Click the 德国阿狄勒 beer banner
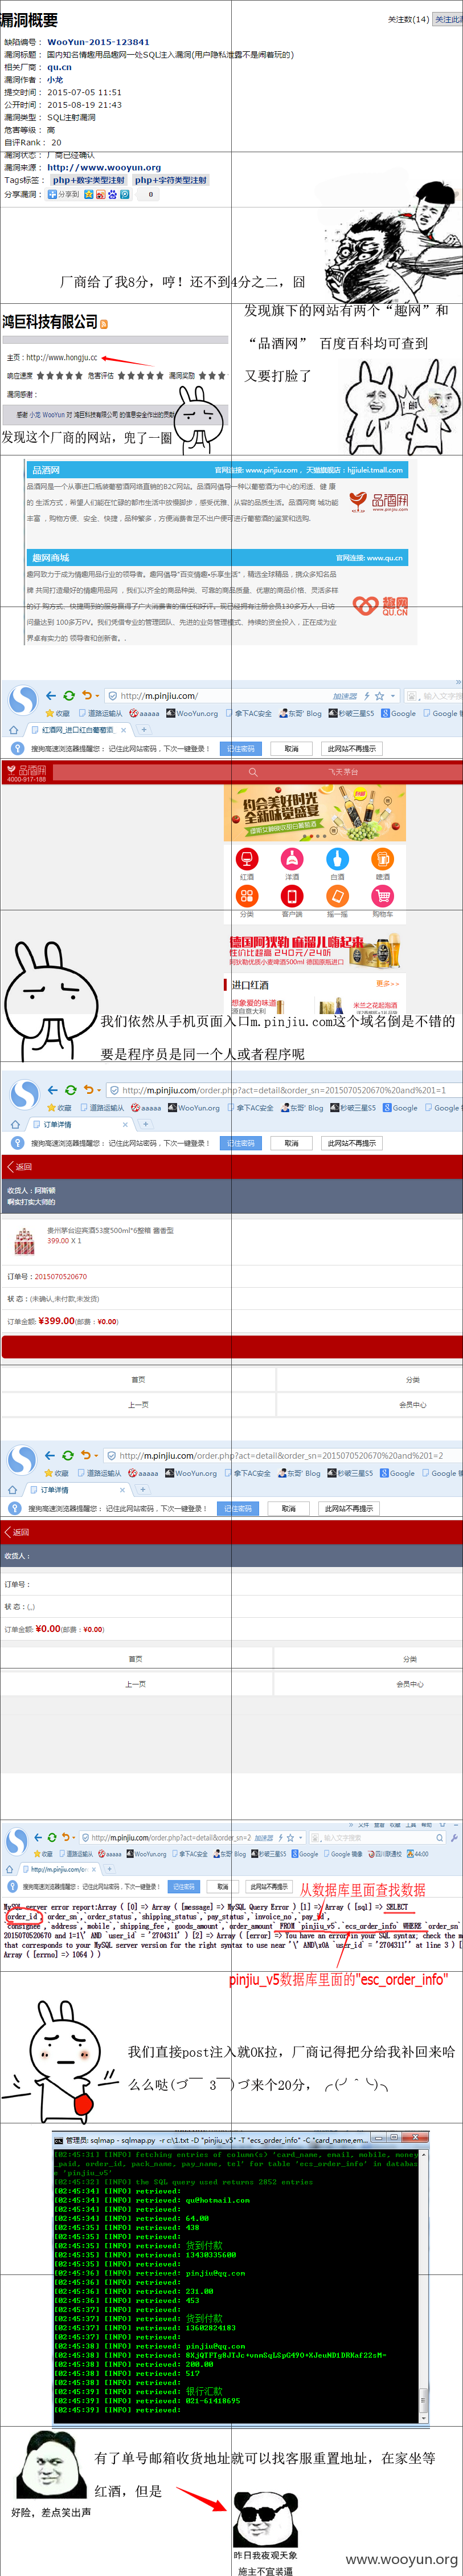The width and height of the screenshot is (463, 2576). [x=315, y=950]
